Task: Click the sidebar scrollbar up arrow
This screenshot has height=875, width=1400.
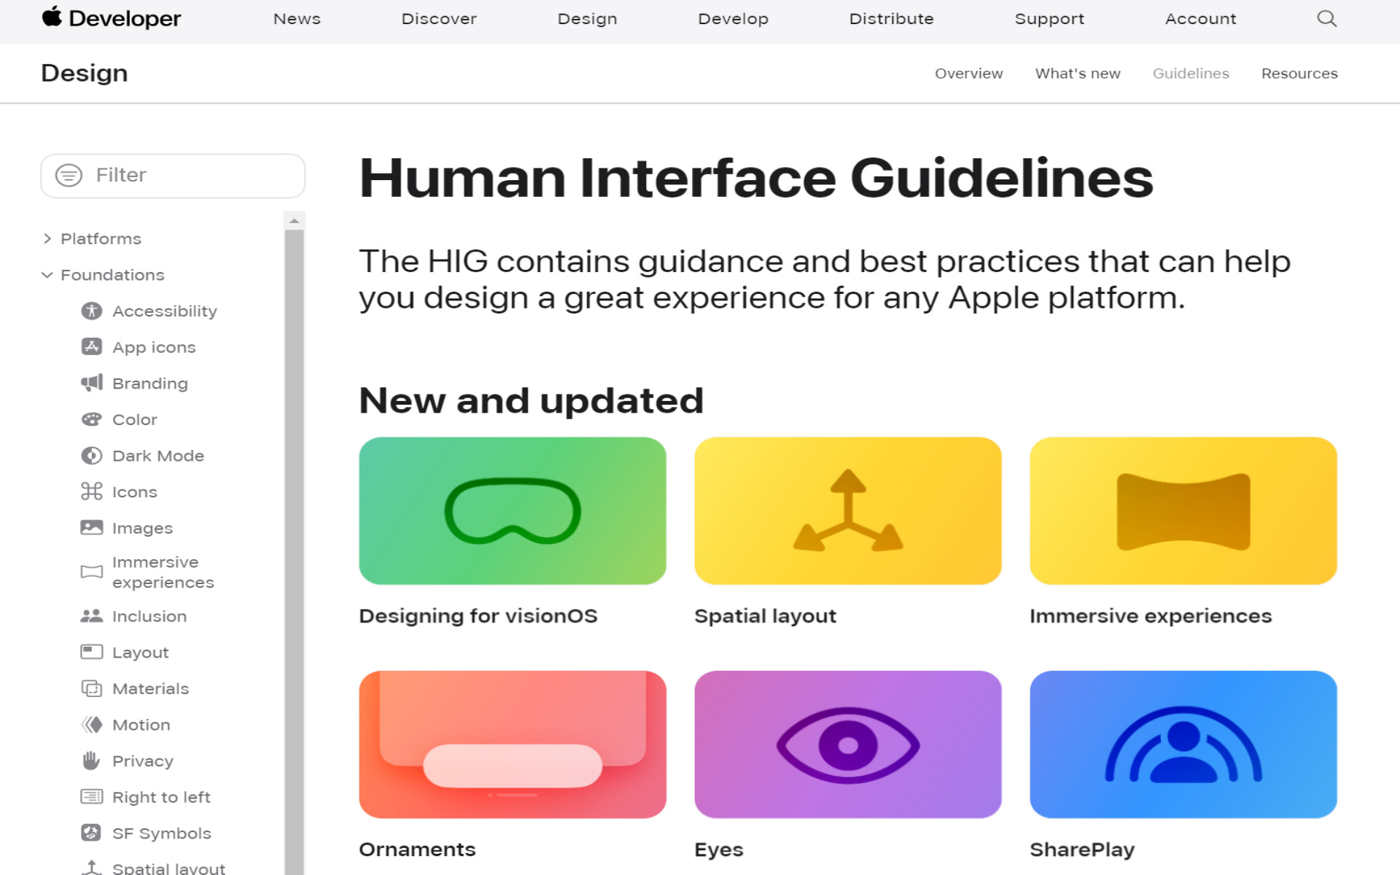Action: tap(295, 220)
